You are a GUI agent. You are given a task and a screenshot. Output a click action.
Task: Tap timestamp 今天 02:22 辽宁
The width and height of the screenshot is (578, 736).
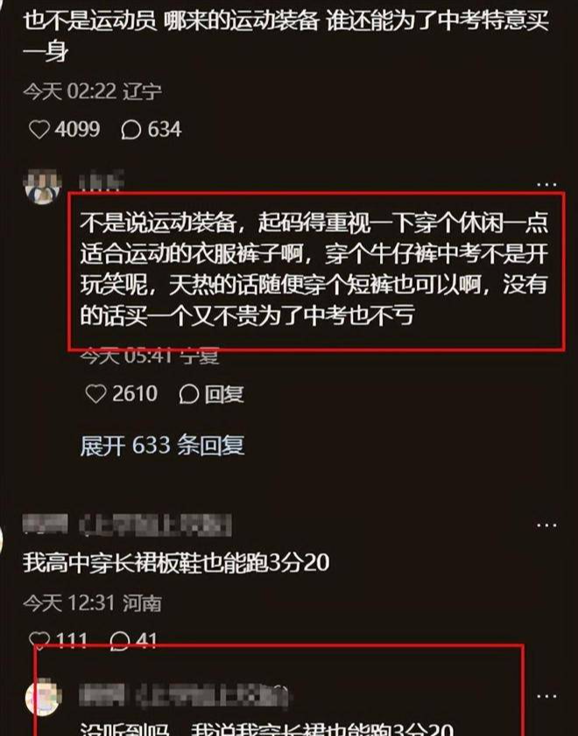[x=93, y=91]
